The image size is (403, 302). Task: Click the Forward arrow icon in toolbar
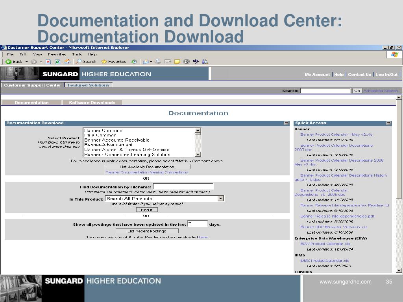[x=33, y=62]
